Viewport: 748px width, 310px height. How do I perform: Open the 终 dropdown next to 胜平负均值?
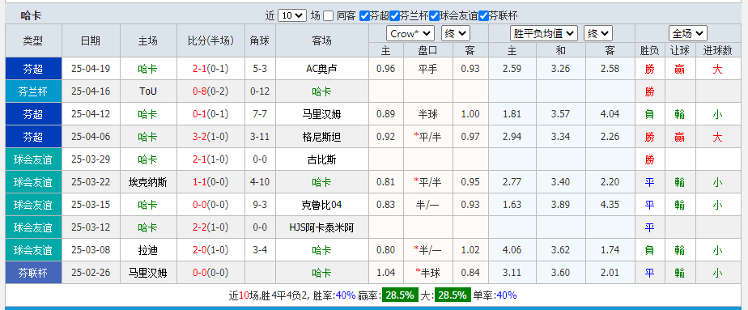point(598,33)
